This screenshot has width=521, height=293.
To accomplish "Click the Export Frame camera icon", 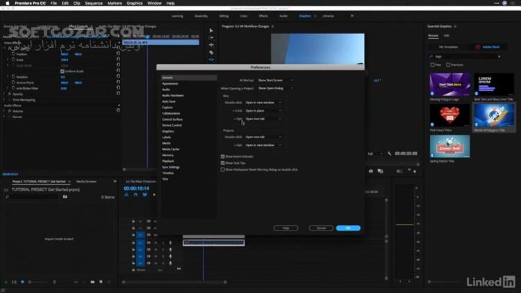I will [371, 171].
